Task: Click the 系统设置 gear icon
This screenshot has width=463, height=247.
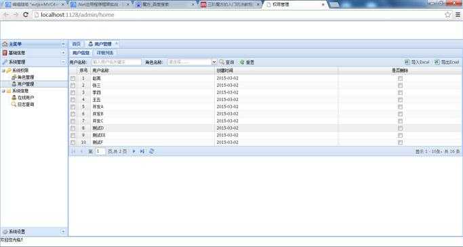Action: point(5,231)
